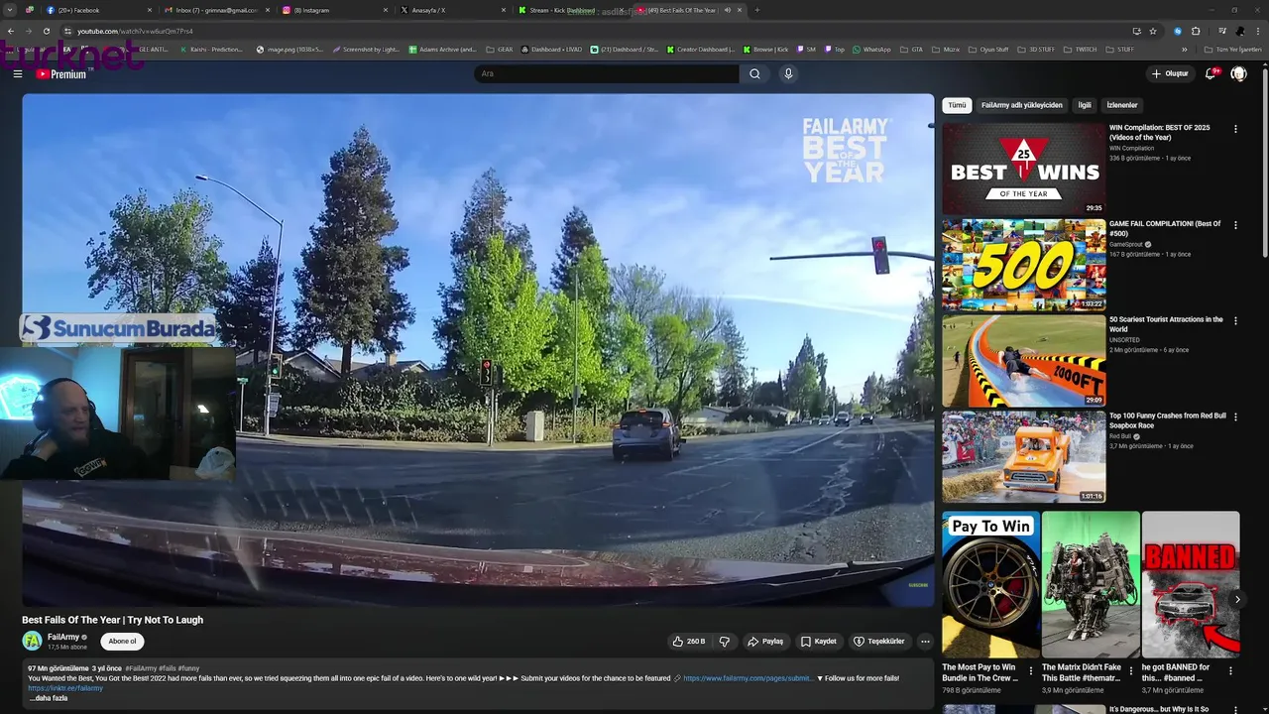Open the 'Screenshot by Light...' bookmark
The height and width of the screenshot is (714, 1269).
pos(366,50)
